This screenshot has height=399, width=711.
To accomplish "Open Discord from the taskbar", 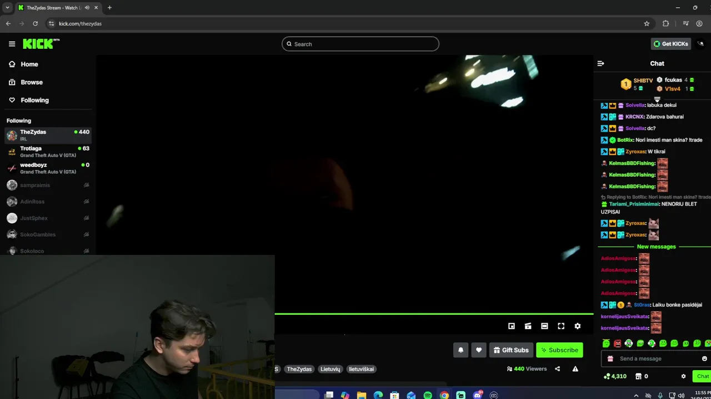I will (x=478, y=395).
